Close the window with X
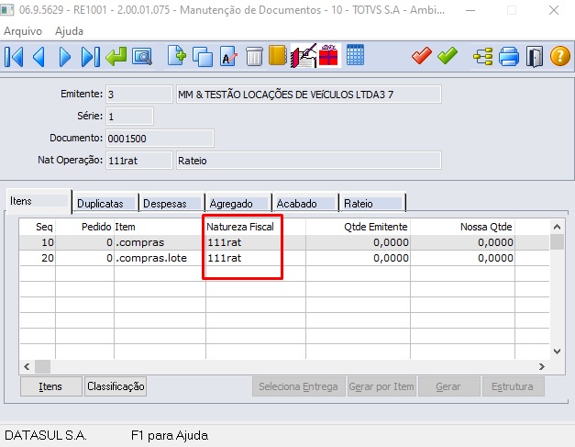 pos(554,10)
